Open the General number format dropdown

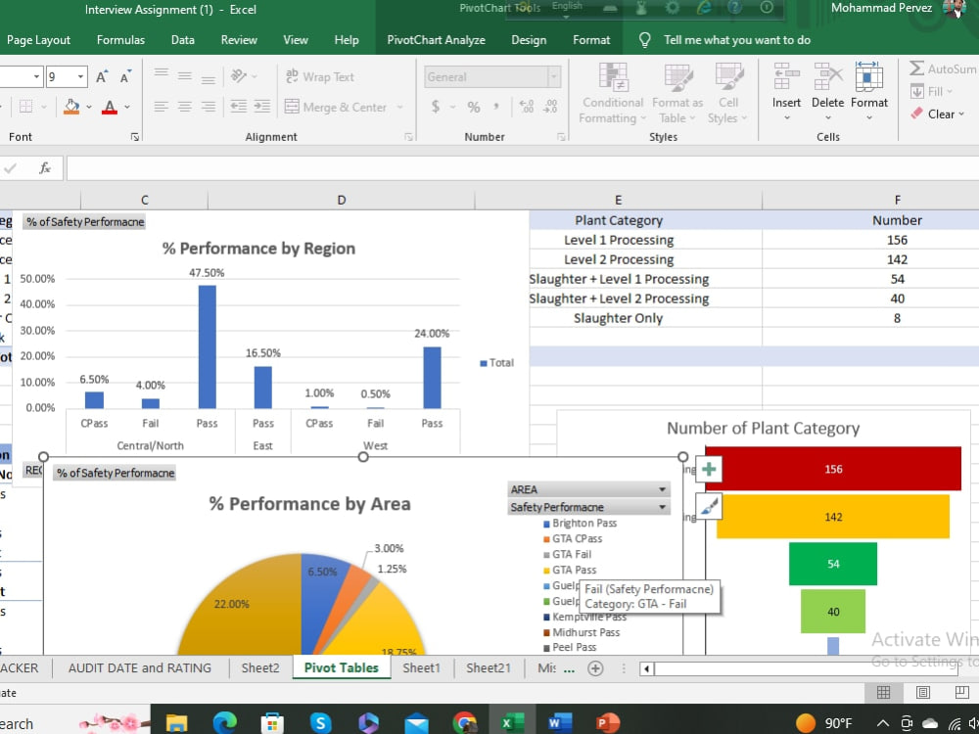tap(553, 75)
